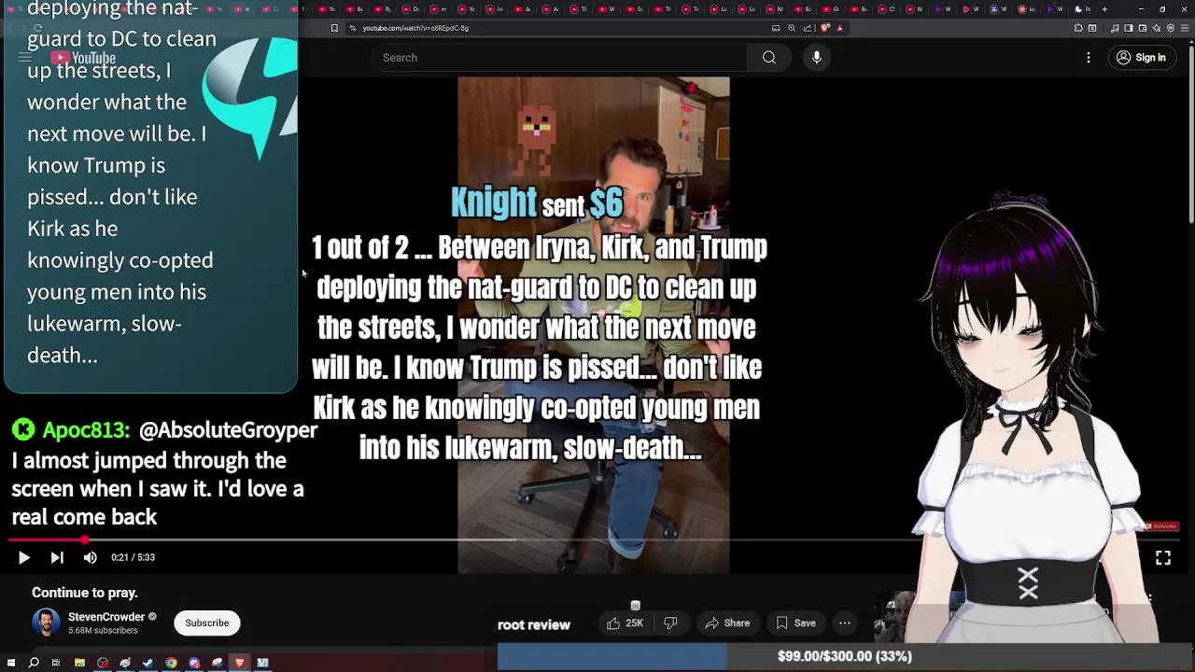1195x672 pixels.
Task: Start voice search with the microphone
Action: pyautogui.click(x=817, y=58)
